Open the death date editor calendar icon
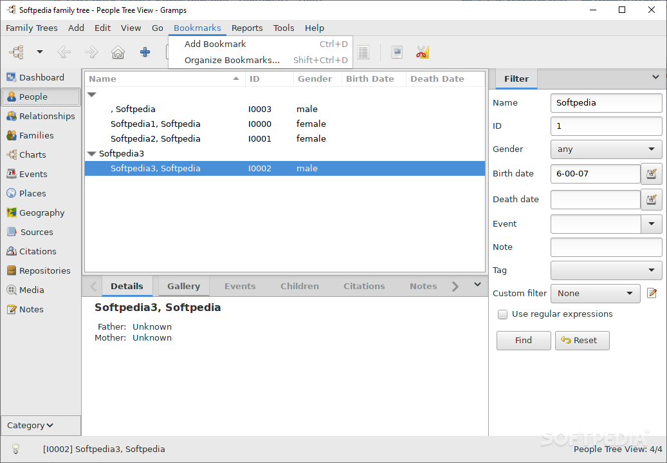The image size is (667, 463). coord(652,200)
